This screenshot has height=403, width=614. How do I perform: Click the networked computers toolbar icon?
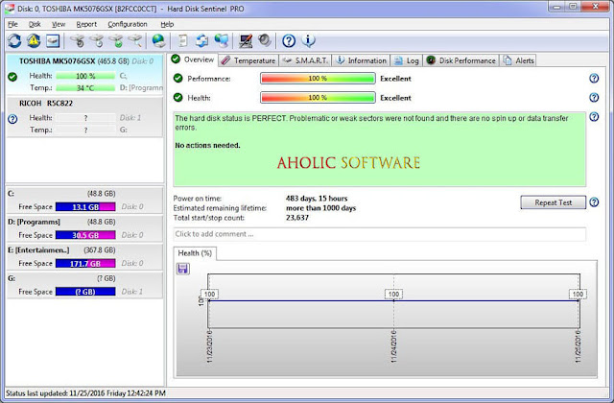(x=222, y=40)
